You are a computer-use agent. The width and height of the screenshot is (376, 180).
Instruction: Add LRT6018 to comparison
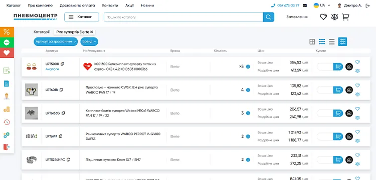tap(357, 94)
